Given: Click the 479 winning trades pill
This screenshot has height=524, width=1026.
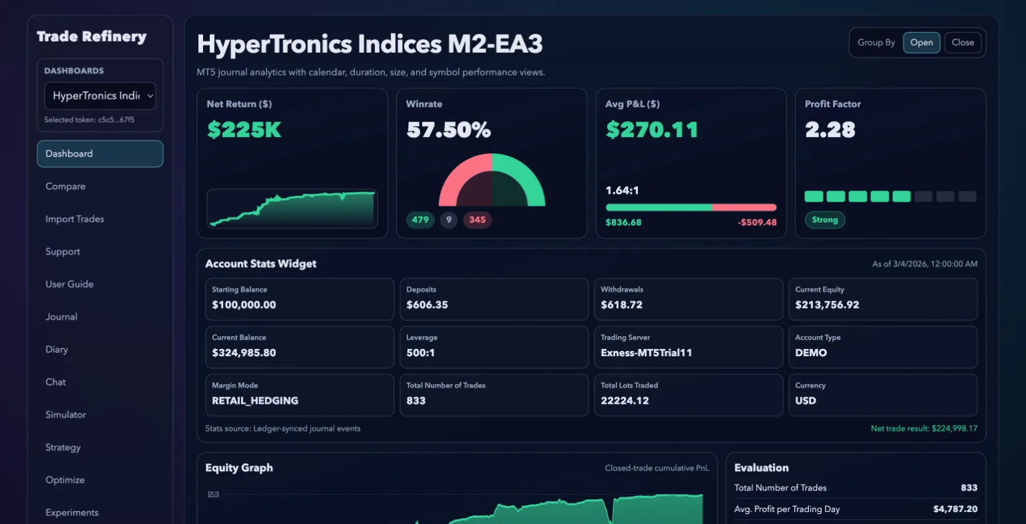Looking at the screenshot, I should (x=421, y=219).
